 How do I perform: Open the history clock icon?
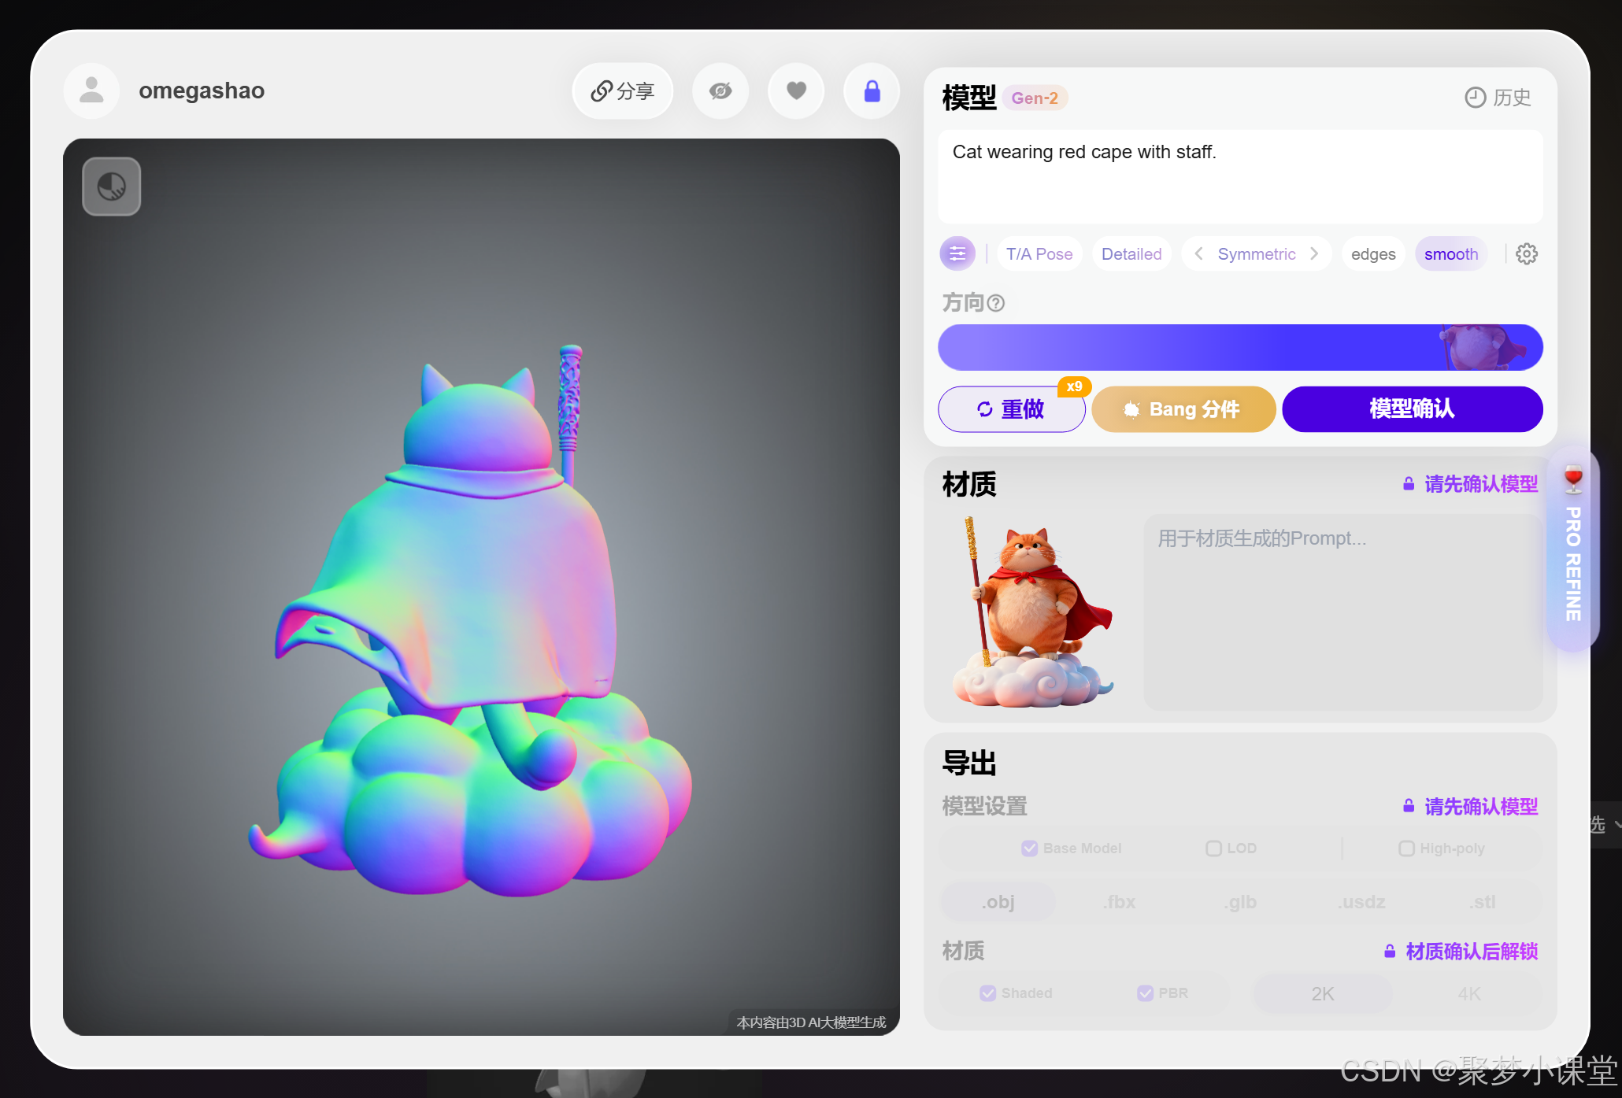[x=1474, y=98]
